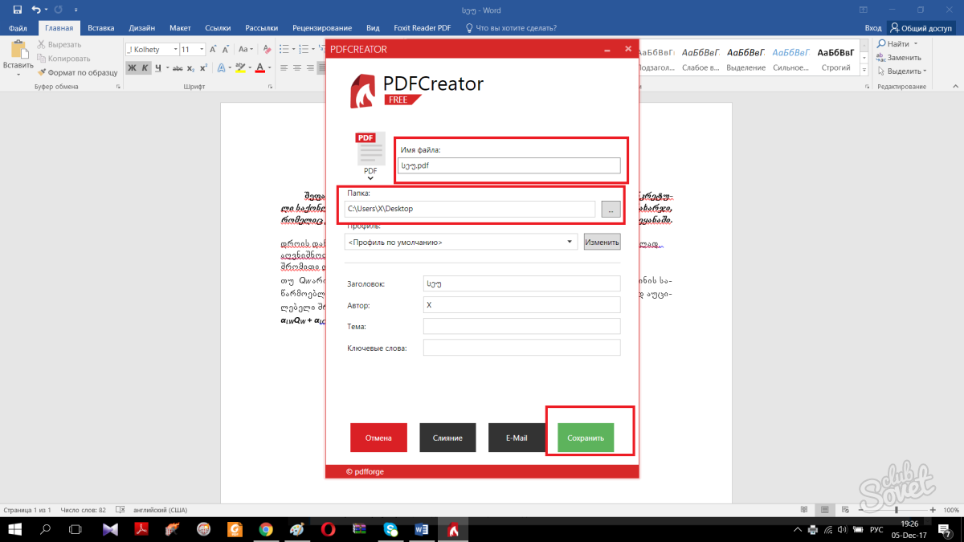Click the Имя файла filename input field

pos(509,165)
